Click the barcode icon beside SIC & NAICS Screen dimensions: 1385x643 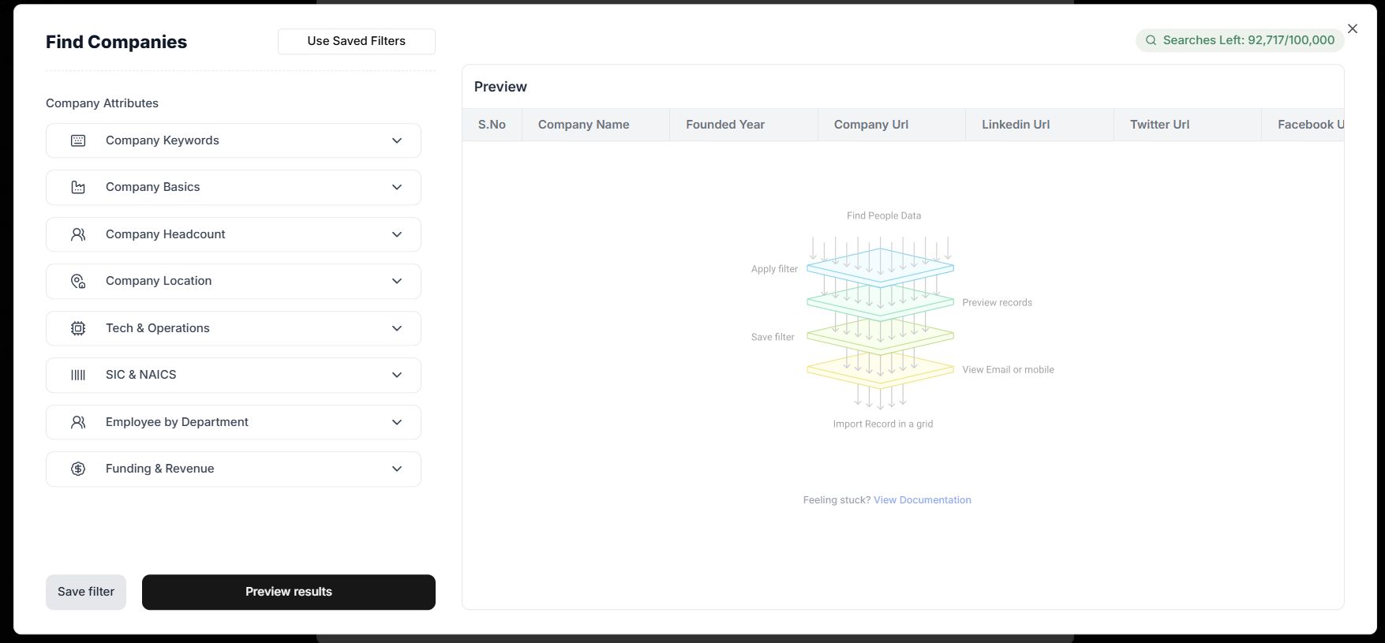click(x=78, y=375)
